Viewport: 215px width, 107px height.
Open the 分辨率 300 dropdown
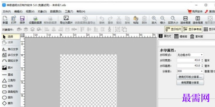(x=190, y=71)
